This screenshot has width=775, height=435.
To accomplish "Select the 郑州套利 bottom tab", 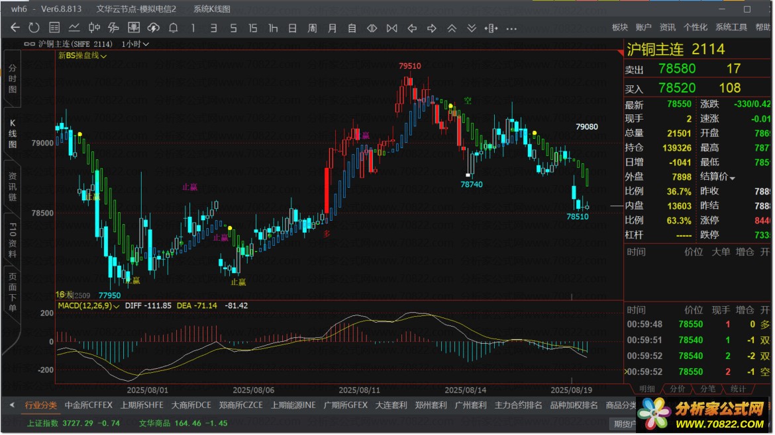I will (x=431, y=405).
